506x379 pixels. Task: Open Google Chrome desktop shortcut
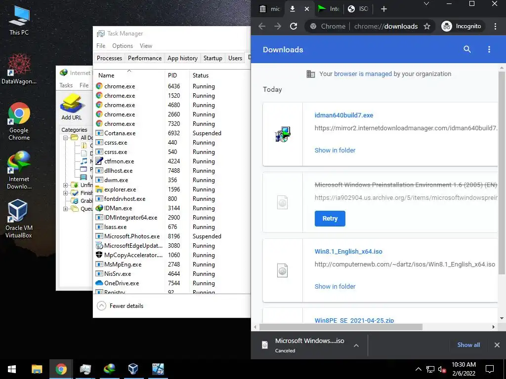[x=19, y=121]
